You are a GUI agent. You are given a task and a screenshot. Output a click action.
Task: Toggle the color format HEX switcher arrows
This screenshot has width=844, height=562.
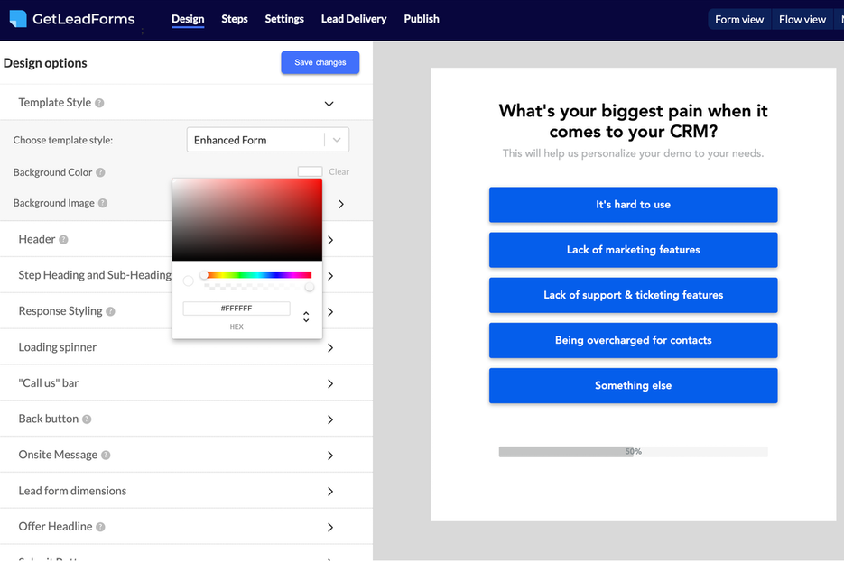(306, 317)
